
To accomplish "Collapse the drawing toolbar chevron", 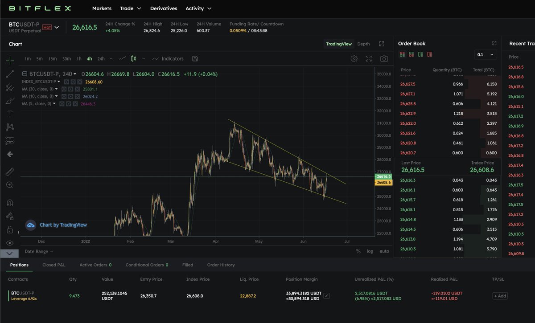I will click(x=10, y=253).
